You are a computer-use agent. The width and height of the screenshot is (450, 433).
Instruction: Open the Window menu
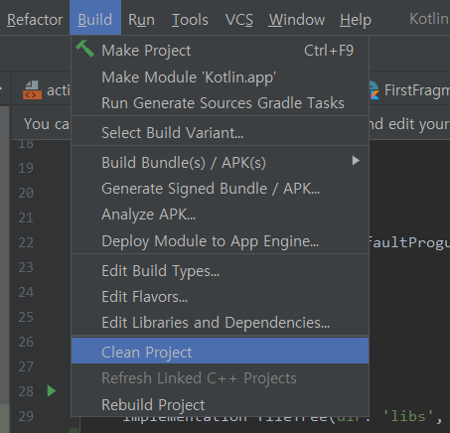coord(297,20)
